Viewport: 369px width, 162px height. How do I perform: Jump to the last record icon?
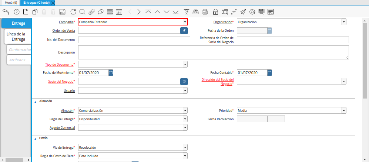pyautogui.click(x=175, y=12)
